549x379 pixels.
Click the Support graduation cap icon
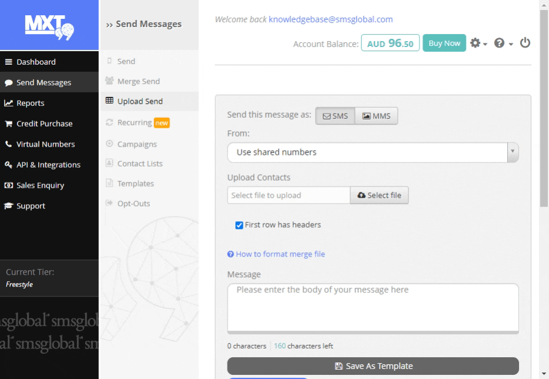8,206
